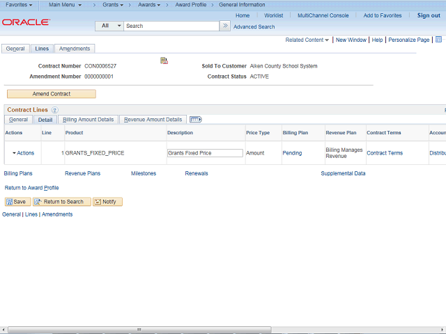Click the Amend Contract button
This screenshot has width=446, height=334.
(x=52, y=94)
